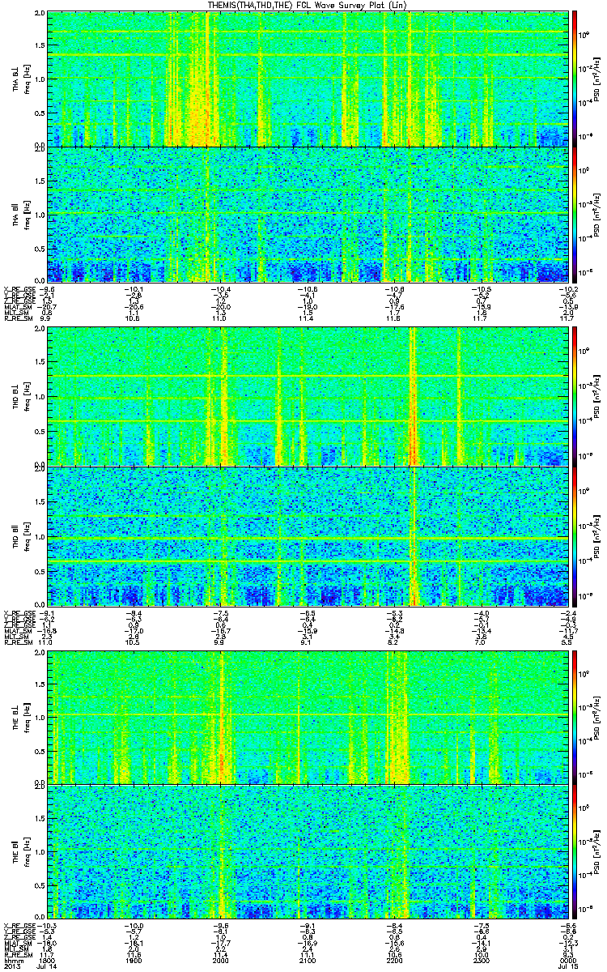Click the PSD color bar beside THD B-parallel panel
607x972 pixels.
point(575,535)
